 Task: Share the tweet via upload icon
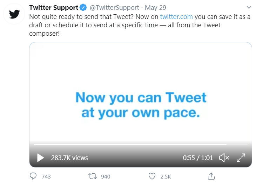(x=211, y=176)
